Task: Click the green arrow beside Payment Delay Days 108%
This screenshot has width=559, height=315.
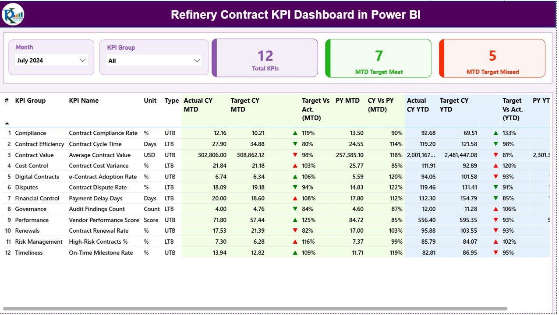Action: coord(295,198)
